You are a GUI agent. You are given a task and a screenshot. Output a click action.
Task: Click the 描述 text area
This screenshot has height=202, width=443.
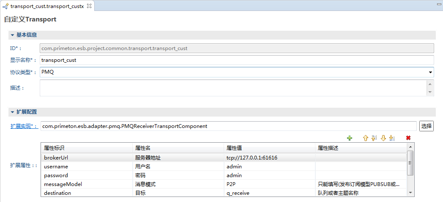click(x=233, y=88)
